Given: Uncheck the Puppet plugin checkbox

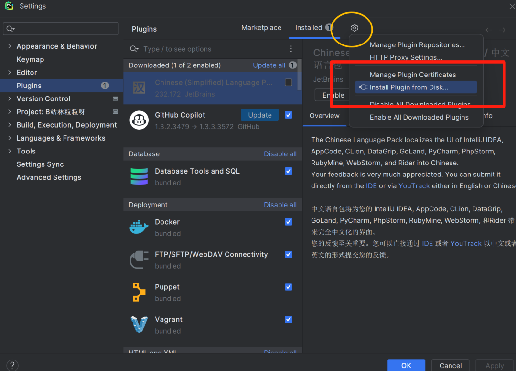Looking at the screenshot, I should pos(288,287).
